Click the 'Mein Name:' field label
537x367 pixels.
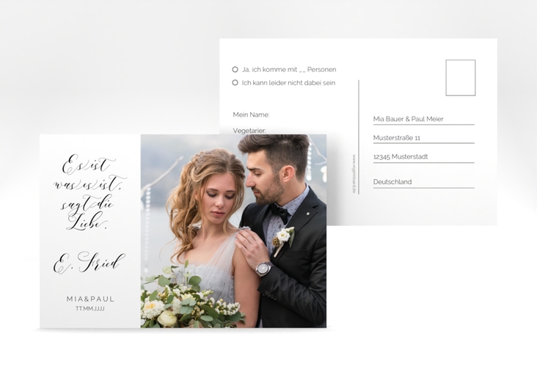251,115
